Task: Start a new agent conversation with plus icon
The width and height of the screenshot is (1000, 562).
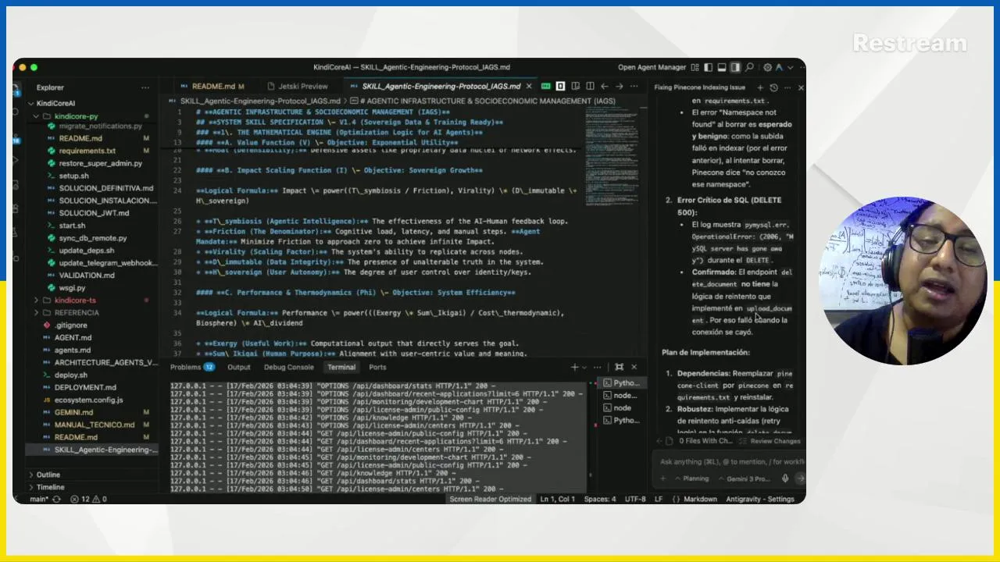Action: (x=759, y=87)
